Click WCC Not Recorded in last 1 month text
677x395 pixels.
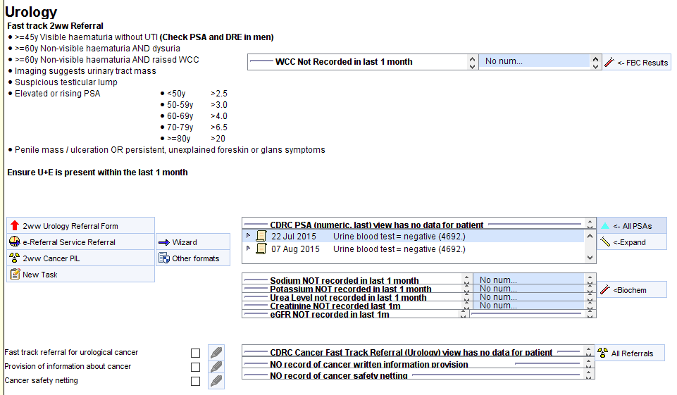click(344, 62)
